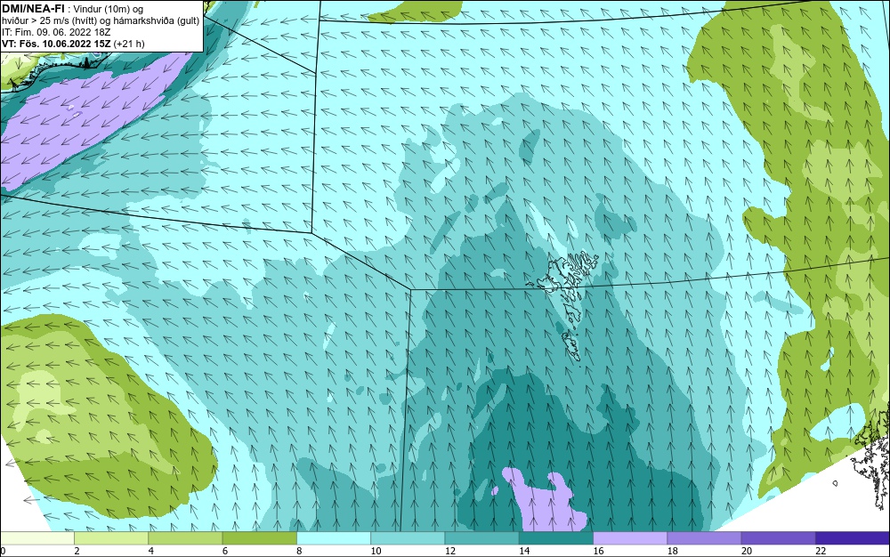Click the scale label '8'
This screenshot has height=557, width=890.
[x=299, y=551]
